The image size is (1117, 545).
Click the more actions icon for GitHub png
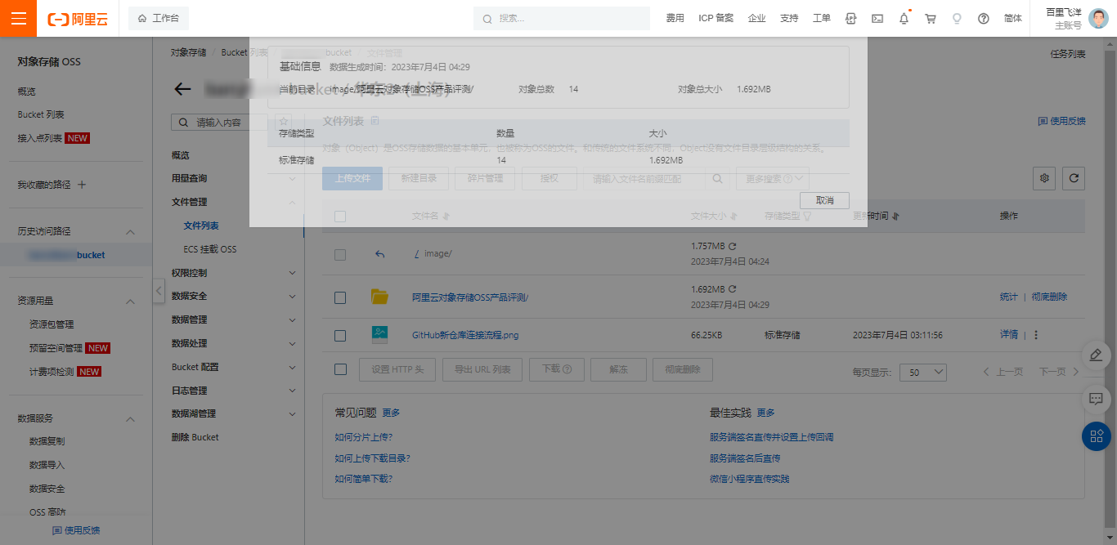[x=1036, y=335]
